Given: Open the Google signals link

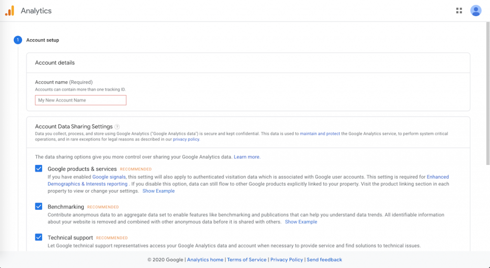Looking at the screenshot, I should (x=109, y=177).
